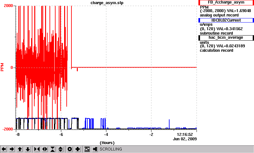Viewport: 254px width, 153px height.
Task: Zoom in vertically using the hourglass icon
Action: 53,149
